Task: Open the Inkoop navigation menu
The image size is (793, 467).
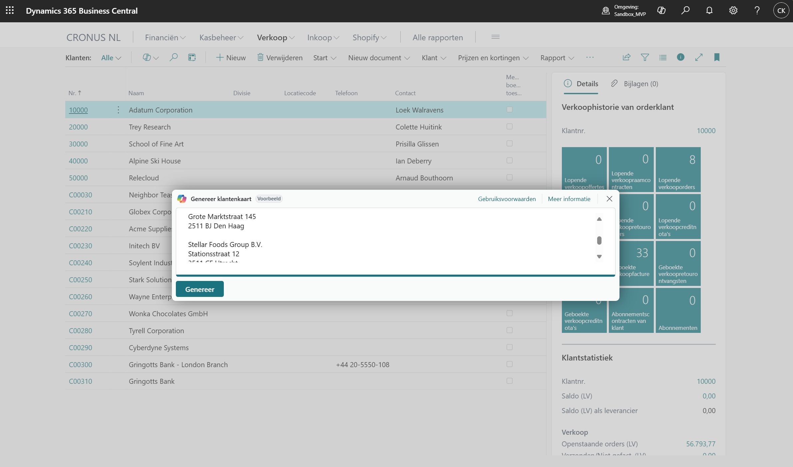Action: tap(323, 38)
